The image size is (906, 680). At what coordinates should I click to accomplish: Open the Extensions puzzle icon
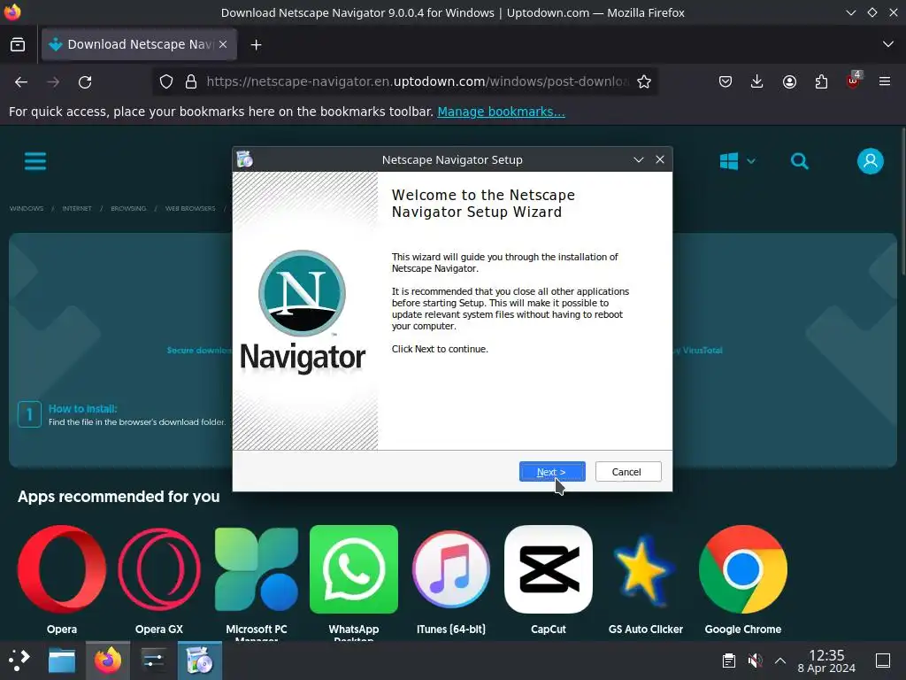tap(821, 82)
